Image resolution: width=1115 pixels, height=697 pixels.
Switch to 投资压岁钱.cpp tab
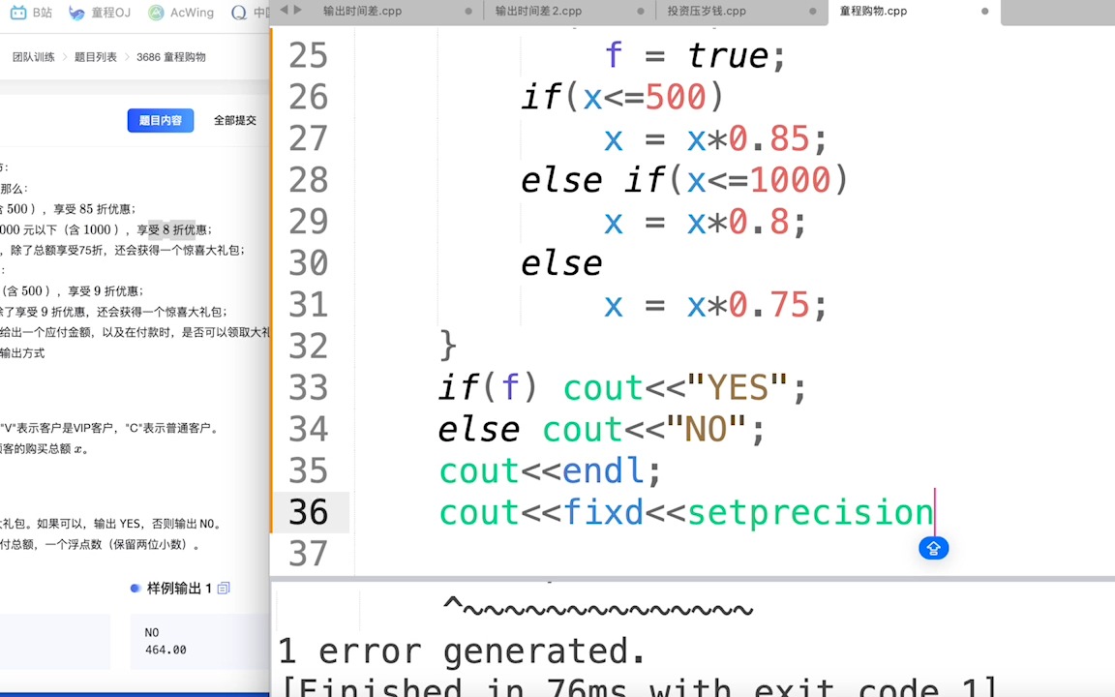707,12
